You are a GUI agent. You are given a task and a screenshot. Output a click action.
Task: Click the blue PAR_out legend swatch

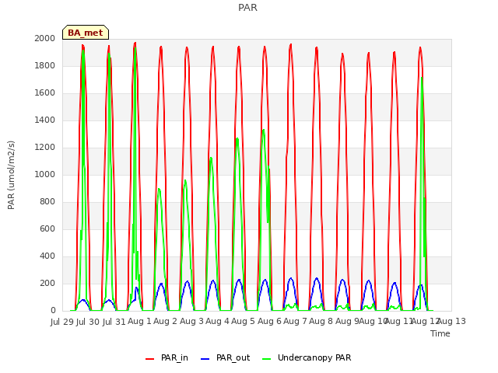click(x=205, y=359)
